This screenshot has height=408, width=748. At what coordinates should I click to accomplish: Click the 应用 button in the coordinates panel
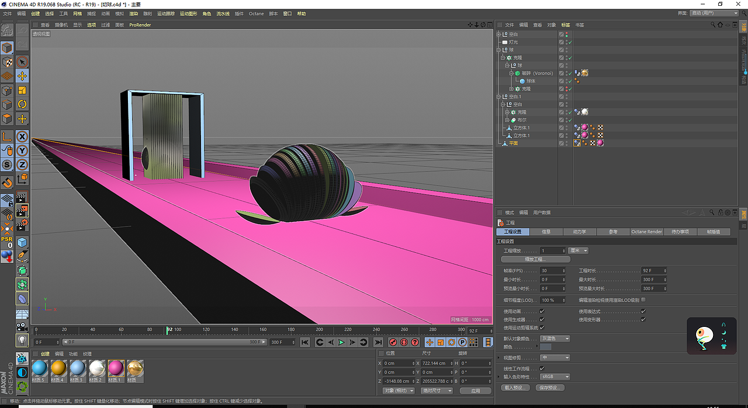[x=476, y=390]
